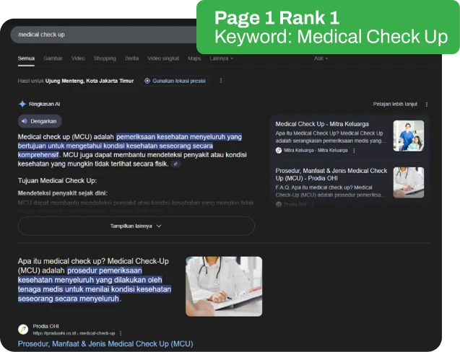Click the Dengarkan audio button

pos(40,121)
